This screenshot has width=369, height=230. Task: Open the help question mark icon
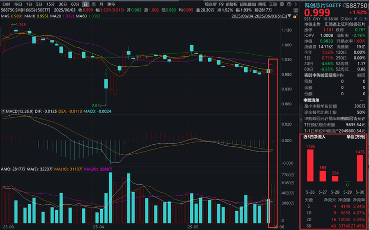(x=289, y=4)
